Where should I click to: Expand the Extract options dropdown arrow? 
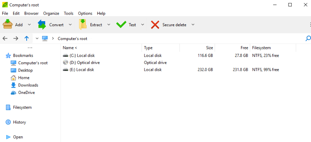point(109,25)
